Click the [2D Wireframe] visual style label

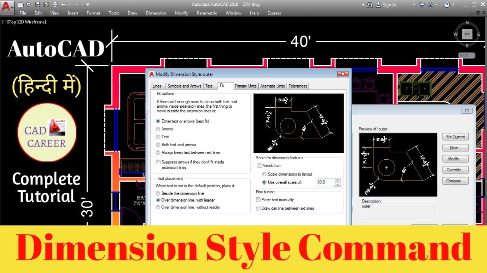[x=32, y=22]
